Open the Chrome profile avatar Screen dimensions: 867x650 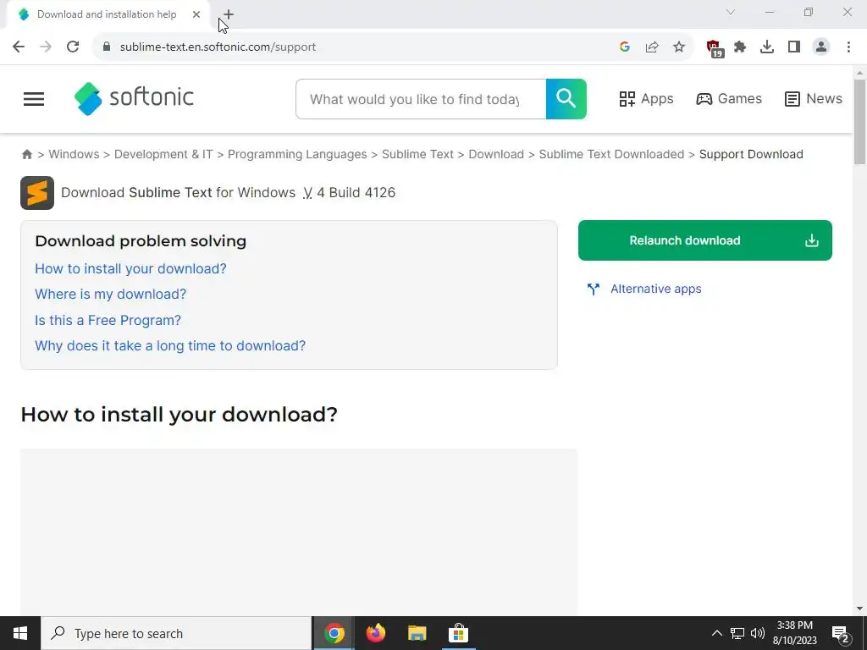[x=821, y=47]
